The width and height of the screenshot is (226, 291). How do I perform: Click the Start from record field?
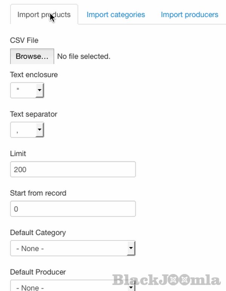tap(73, 209)
